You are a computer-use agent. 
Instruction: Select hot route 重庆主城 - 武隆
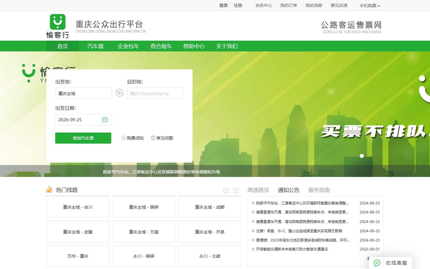pyautogui.click(x=78, y=232)
